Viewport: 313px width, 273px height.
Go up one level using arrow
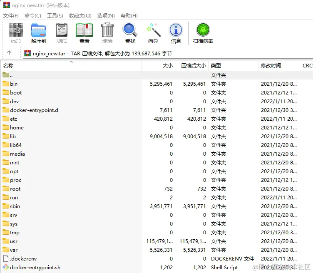coord(9,53)
